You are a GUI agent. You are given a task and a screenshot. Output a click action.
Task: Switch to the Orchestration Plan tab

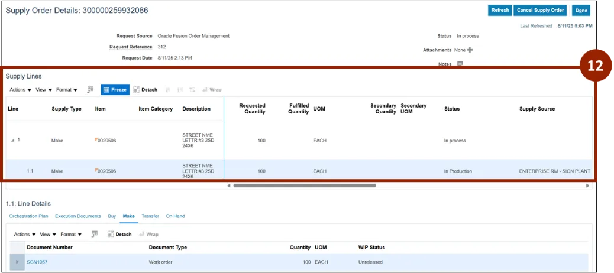[x=28, y=216]
